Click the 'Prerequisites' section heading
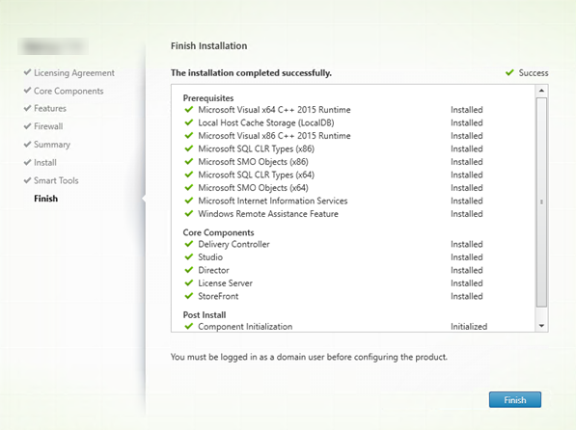576x430 pixels. [208, 98]
